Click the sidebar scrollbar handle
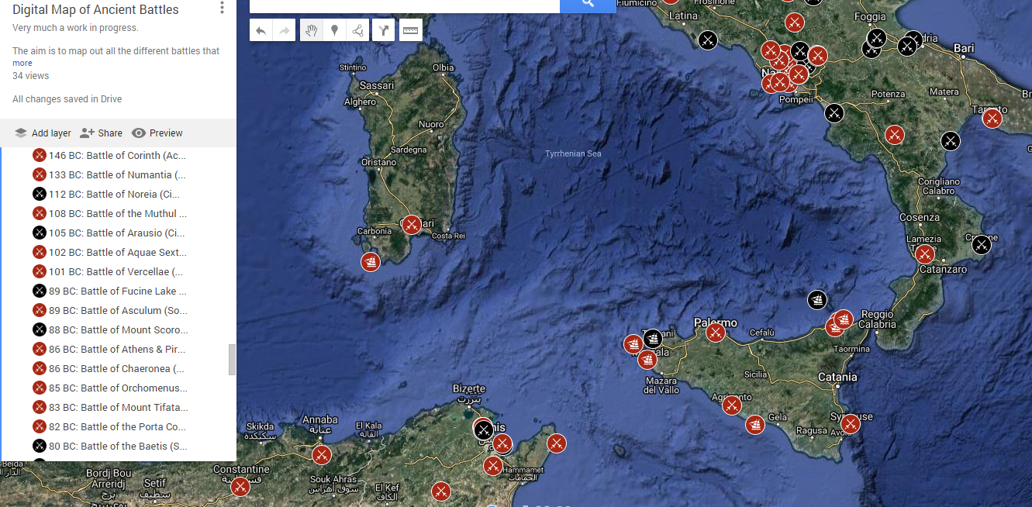The width and height of the screenshot is (1032, 507). [231, 360]
